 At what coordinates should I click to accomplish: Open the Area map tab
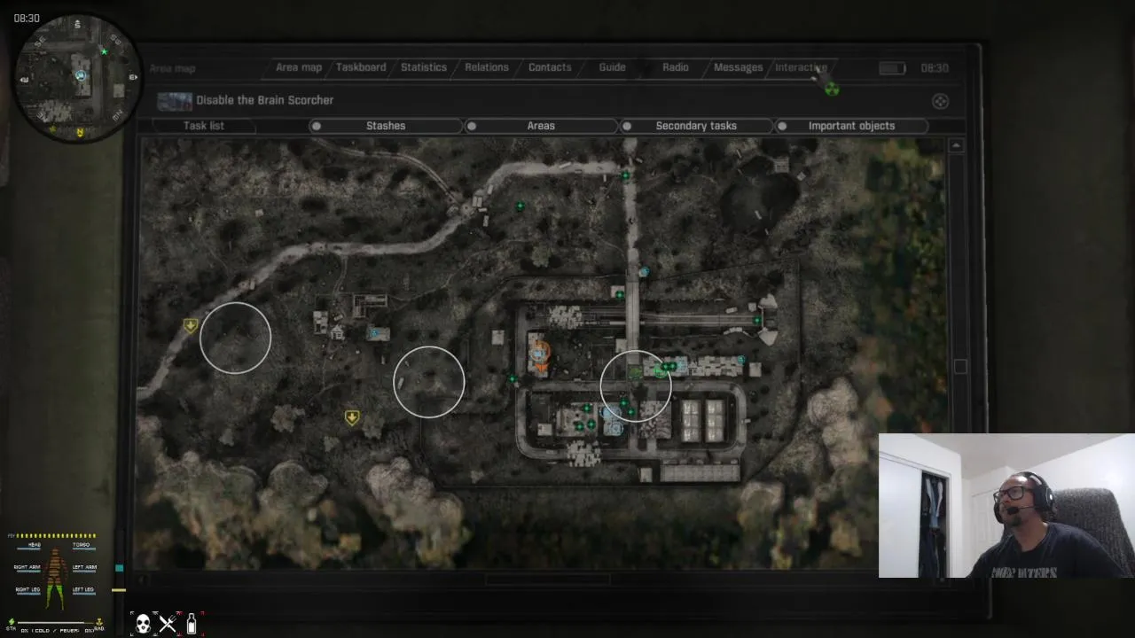(299, 67)
